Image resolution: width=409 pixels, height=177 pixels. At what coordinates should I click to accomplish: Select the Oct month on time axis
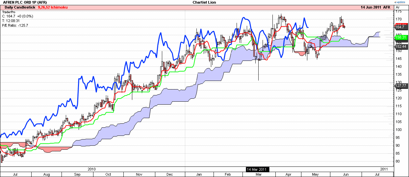click(108, 174)
